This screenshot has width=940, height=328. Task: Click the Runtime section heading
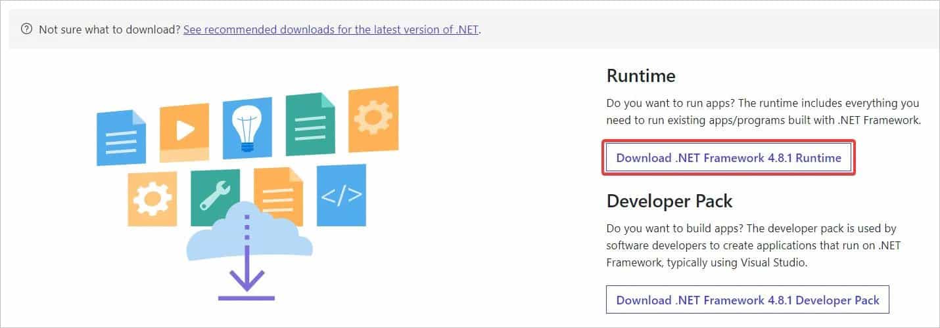(x=641, y=76)
